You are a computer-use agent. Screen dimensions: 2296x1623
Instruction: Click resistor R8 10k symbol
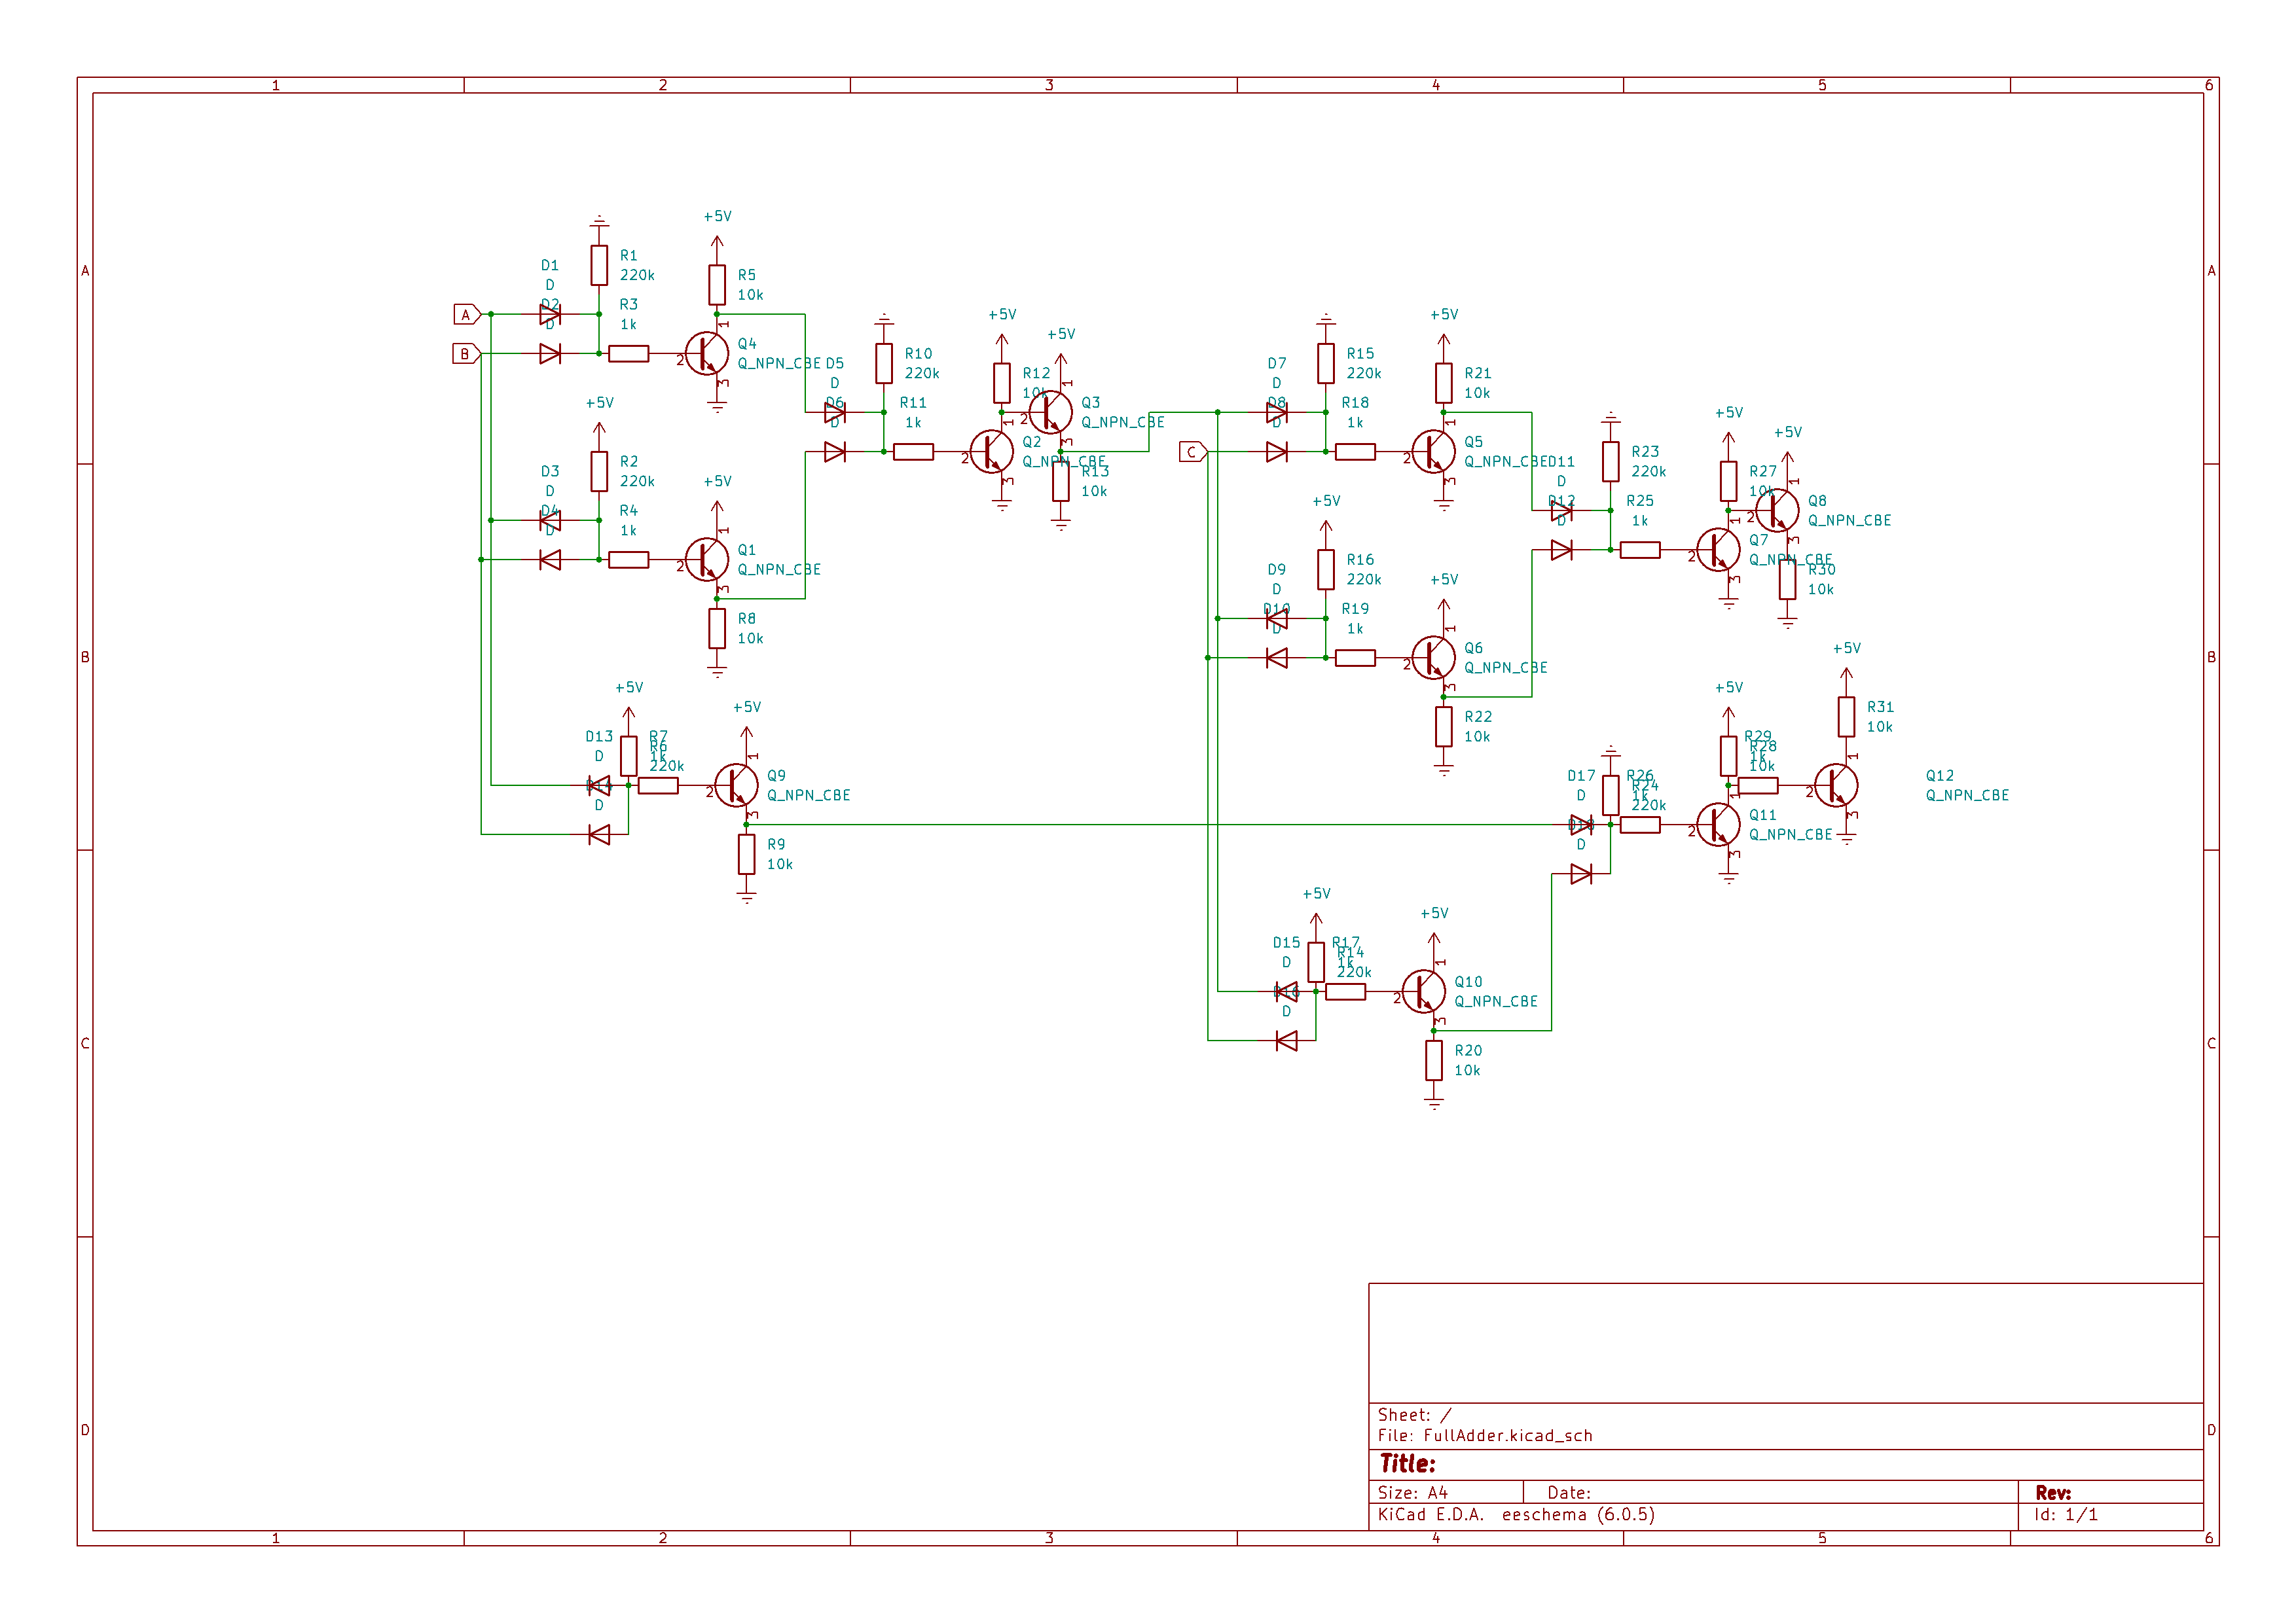point(717,629)
